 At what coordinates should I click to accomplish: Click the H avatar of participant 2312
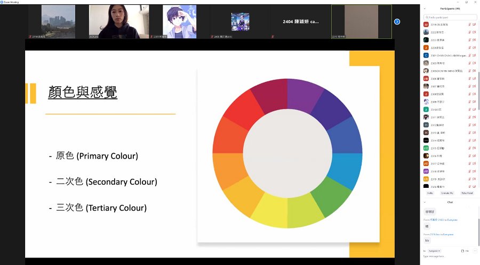tap(426, 125)
